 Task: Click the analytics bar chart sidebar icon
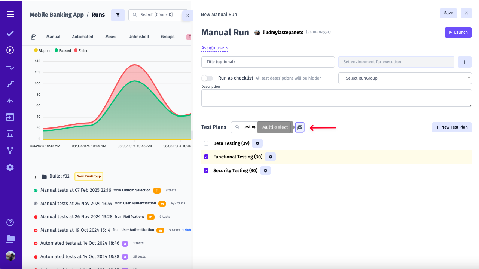[x=9, y=134]
